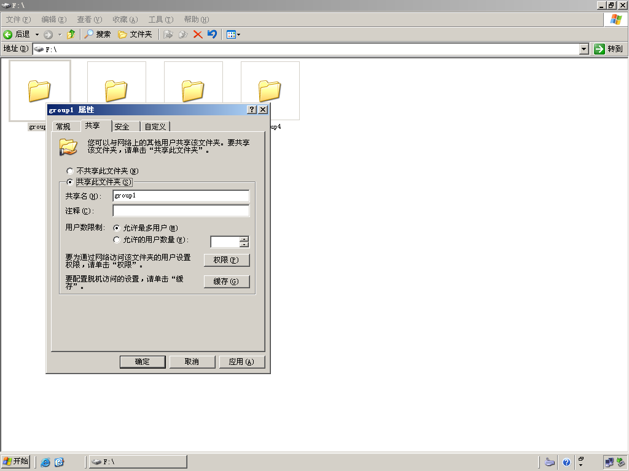Click the language bar restore options icon

pyautogui.click(x=581, y=459)
